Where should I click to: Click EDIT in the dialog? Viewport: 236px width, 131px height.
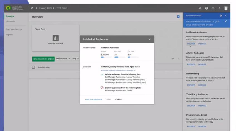[x=109, y=100]
